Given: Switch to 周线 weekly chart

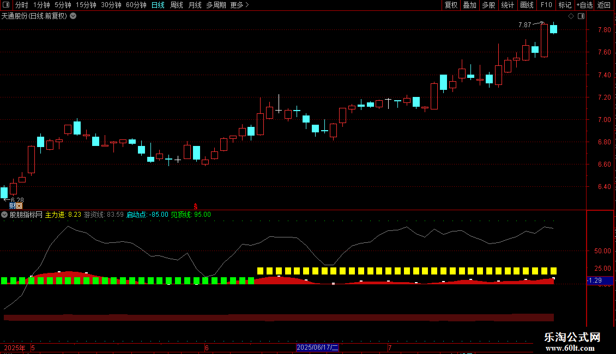Looking at the screenshot, I should coord(177,5).
